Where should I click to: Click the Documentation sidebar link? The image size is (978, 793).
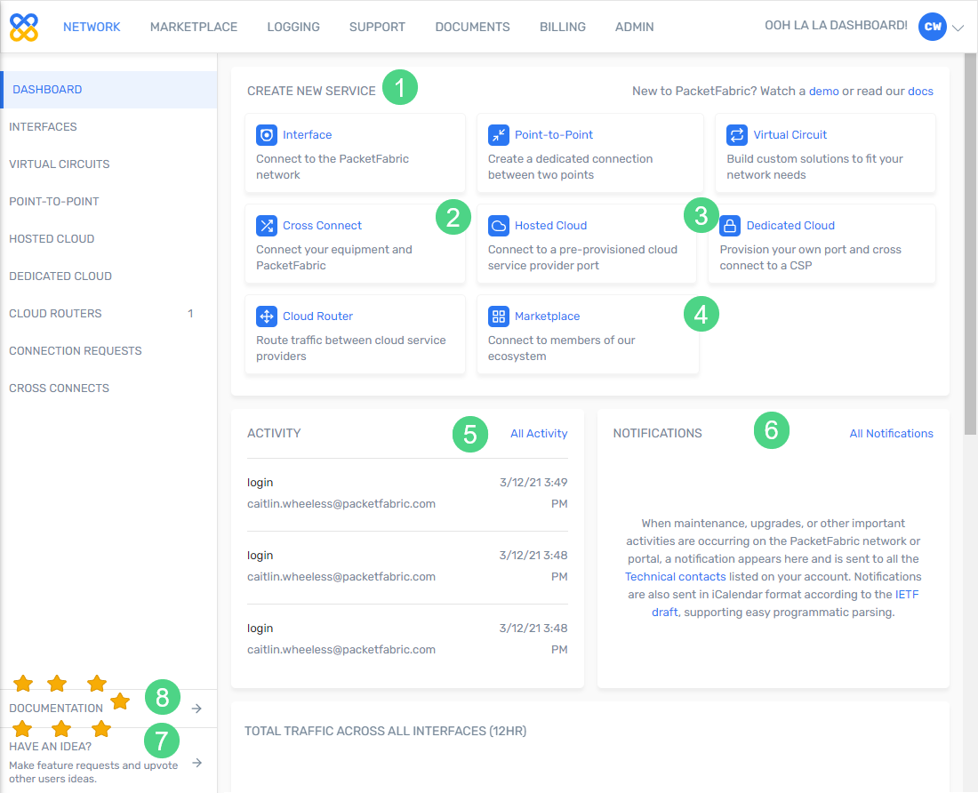pos(56,709)
